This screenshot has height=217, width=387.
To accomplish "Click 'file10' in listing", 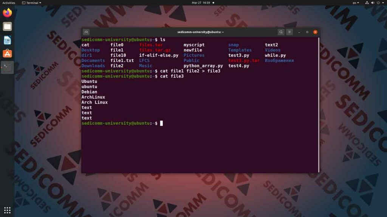I will tap(118, 55).
